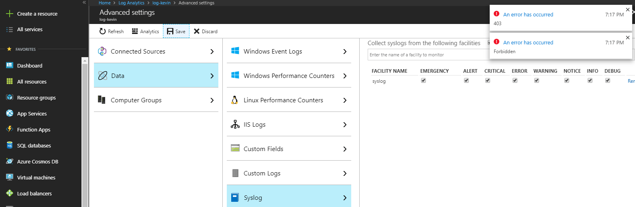This screenshot has width=635, height=207.
Task: Click the Linux penguin icon
Action: [x=235, y=100]
